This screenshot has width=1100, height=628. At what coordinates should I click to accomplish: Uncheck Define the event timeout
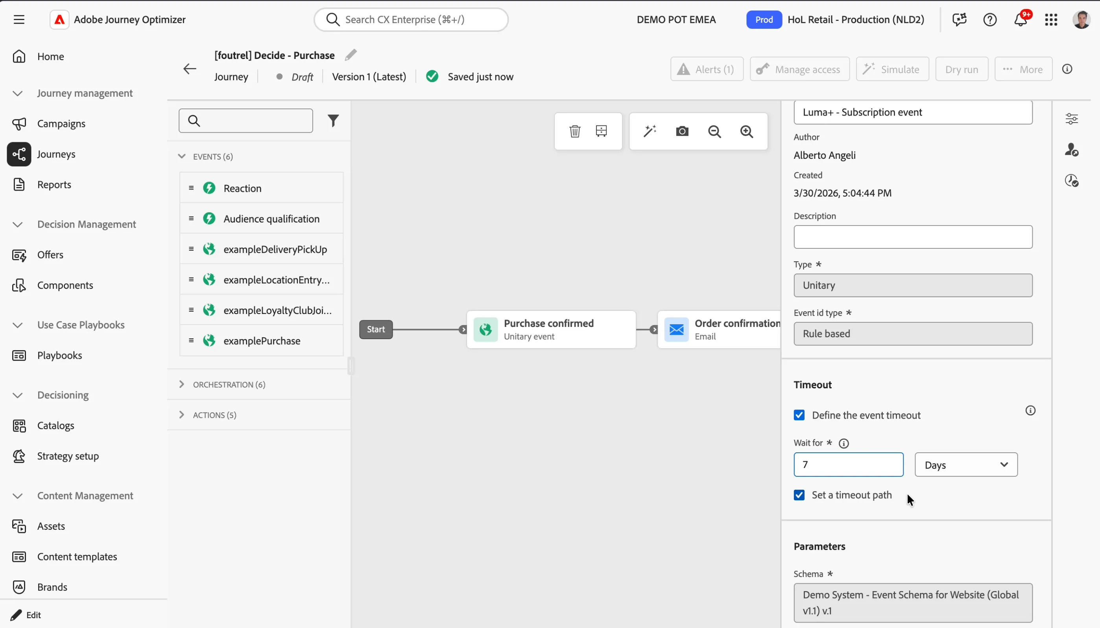(799, 415)
